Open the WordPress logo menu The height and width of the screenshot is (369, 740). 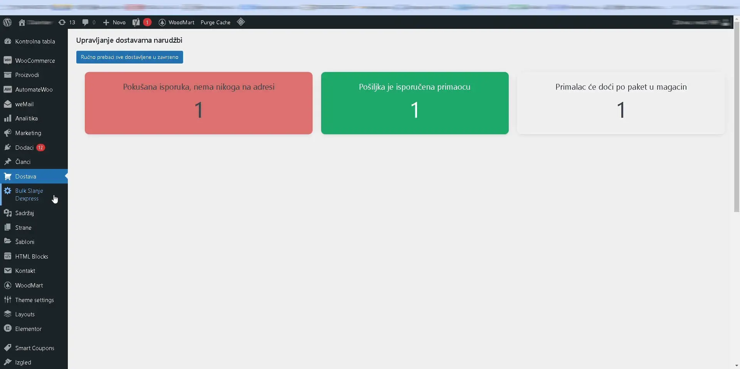[7, 22]
